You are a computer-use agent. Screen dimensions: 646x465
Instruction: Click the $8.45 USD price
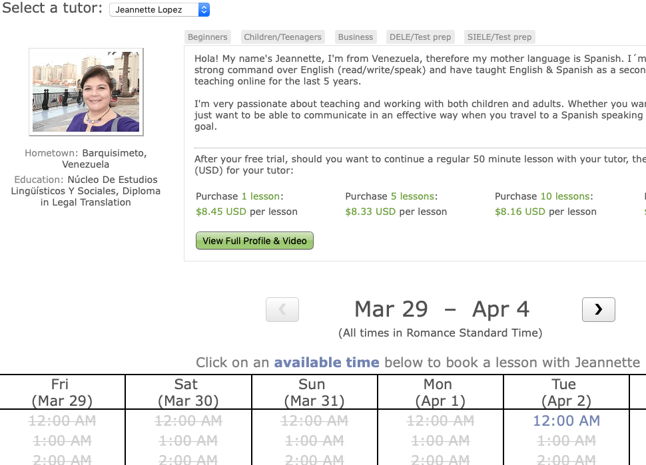[x=221, y=212]
